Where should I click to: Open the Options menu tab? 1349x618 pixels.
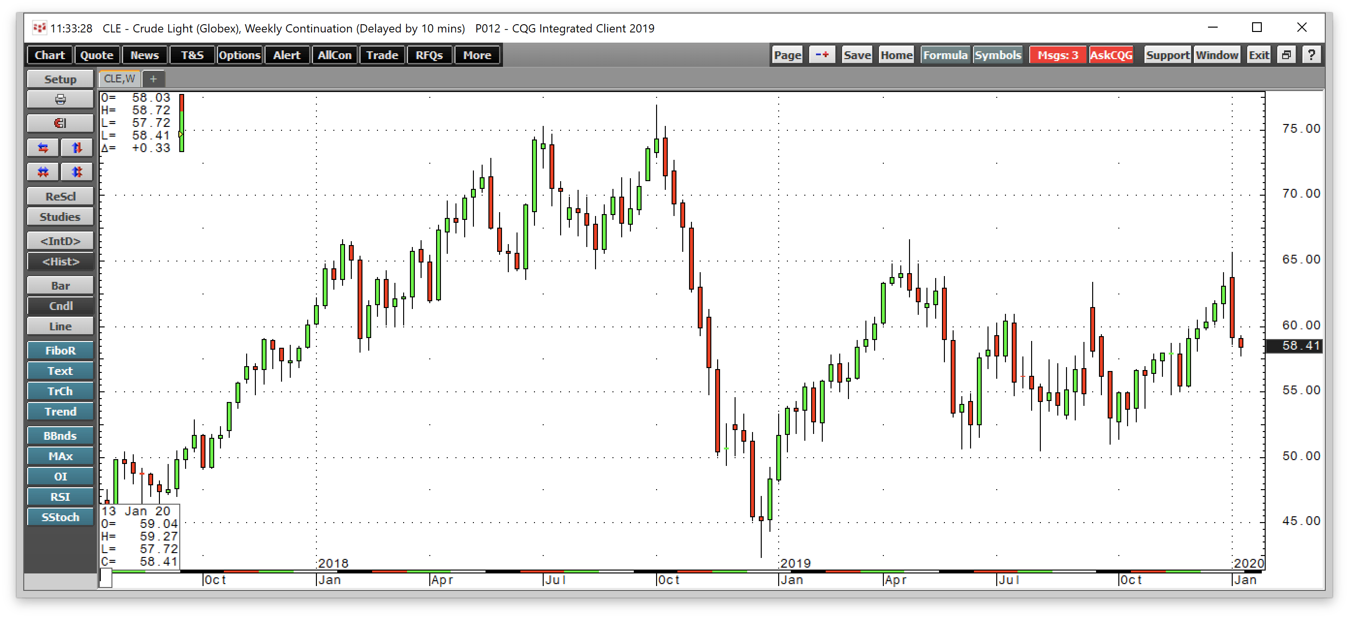click(x=239, y=55)
